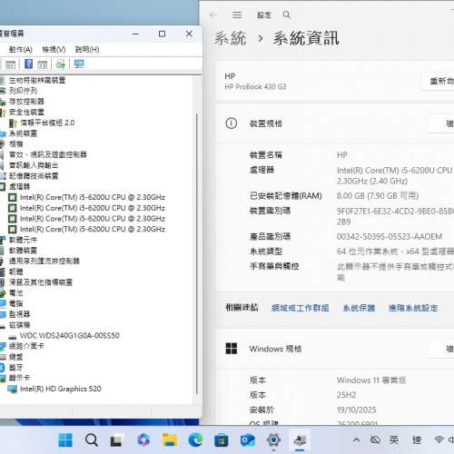Open Microsoft Store from the taskbar
The height and width of the screenshot is (454, 454).
(x=222, y=440)
